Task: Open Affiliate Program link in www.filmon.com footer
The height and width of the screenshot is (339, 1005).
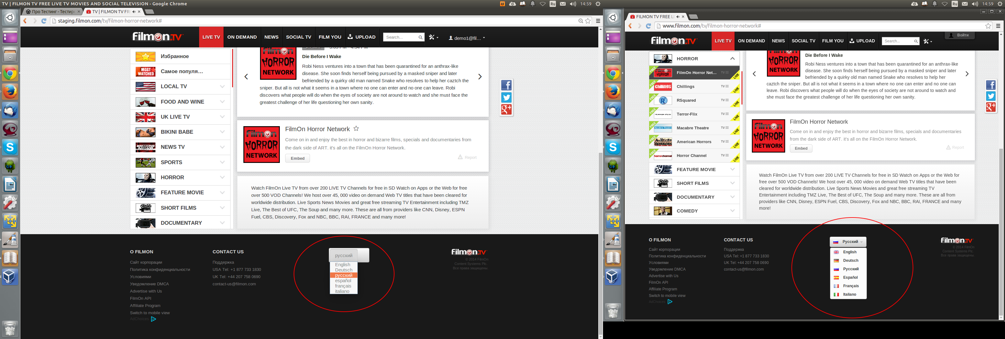Action: pos(663,289)
